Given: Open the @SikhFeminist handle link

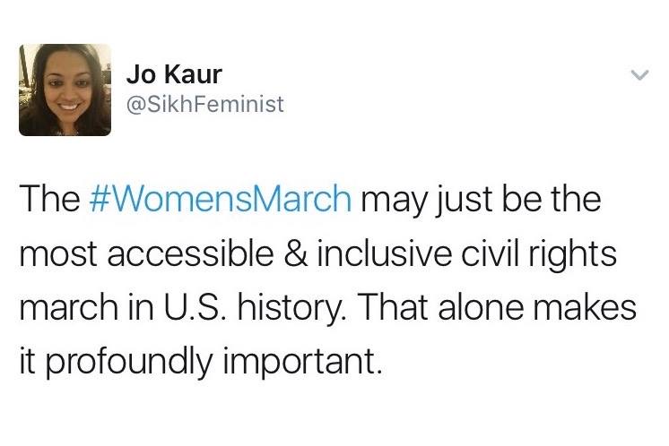Looking at the screenshot, I should 205,105.
